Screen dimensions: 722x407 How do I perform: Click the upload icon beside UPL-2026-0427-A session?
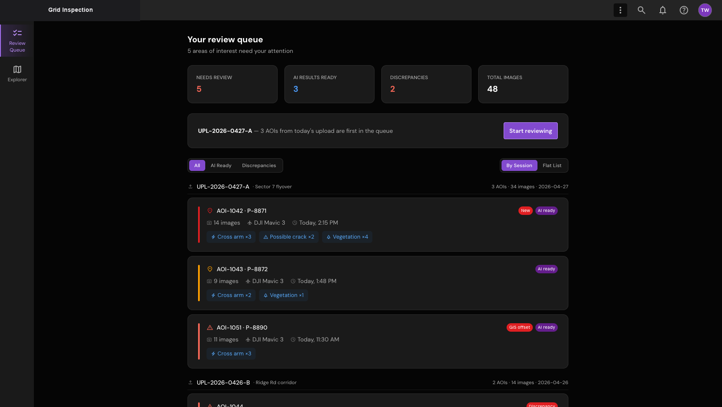190,187
